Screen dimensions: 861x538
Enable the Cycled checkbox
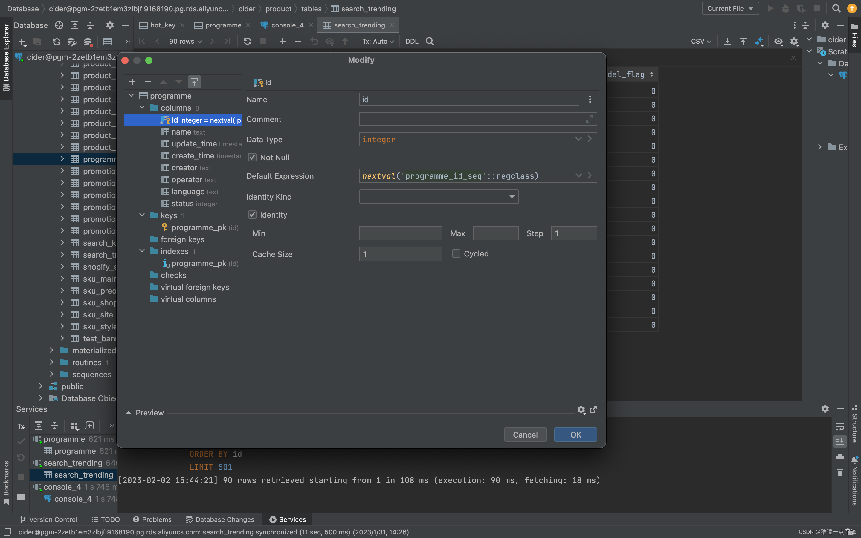456,253
